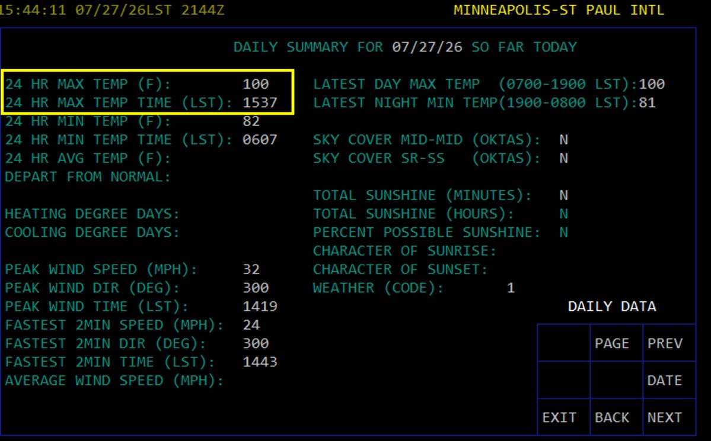Screen dimensions: 711x441
Task: Select the COOLING DEGREE DAYS label
Action: (92, 232)
